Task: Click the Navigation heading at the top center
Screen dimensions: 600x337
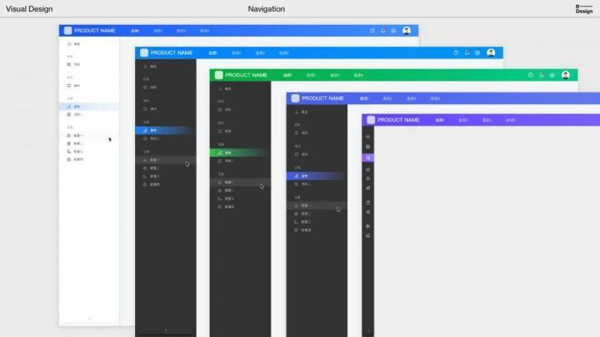Action: click(266, 9)
